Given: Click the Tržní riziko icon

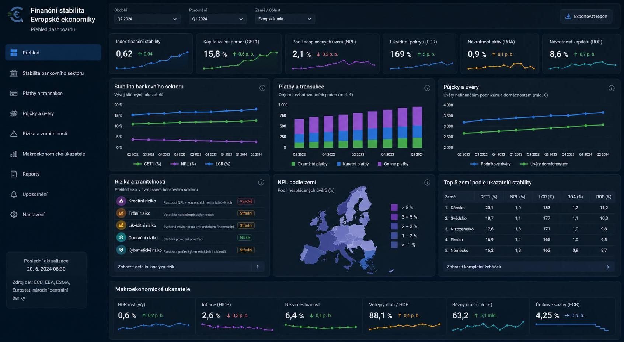Looking at the screenshot, I should [121, 213].
